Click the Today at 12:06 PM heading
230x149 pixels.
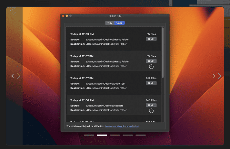pyautogui.click(x=82, y=100)
